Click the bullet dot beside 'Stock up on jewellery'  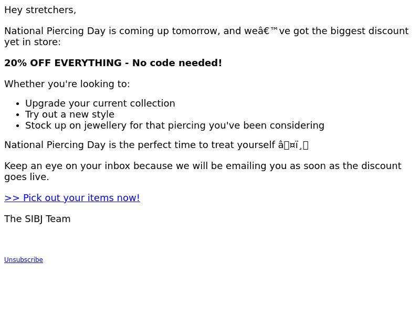pos(18,126)
